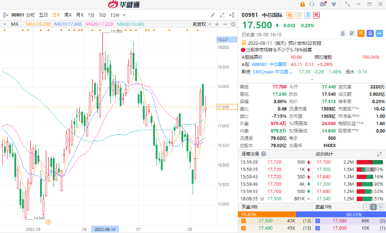This screenshot has width=386, height=233.
Task: Click the 16:08:35 trade row of 801K
Action: (275, 199)
